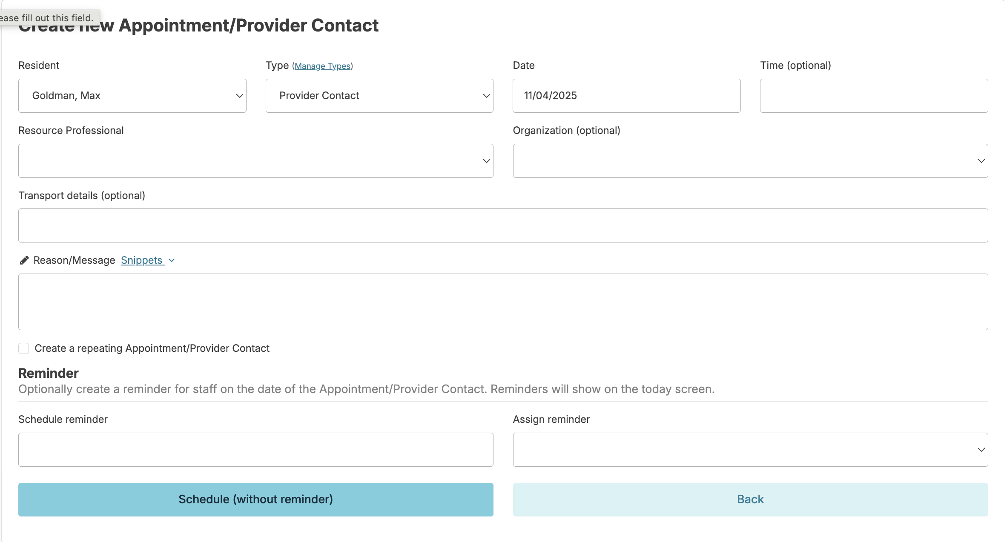Open the Snippets link menu
The width and height of the screenshot is (1004, 542).
pos(142,260)
